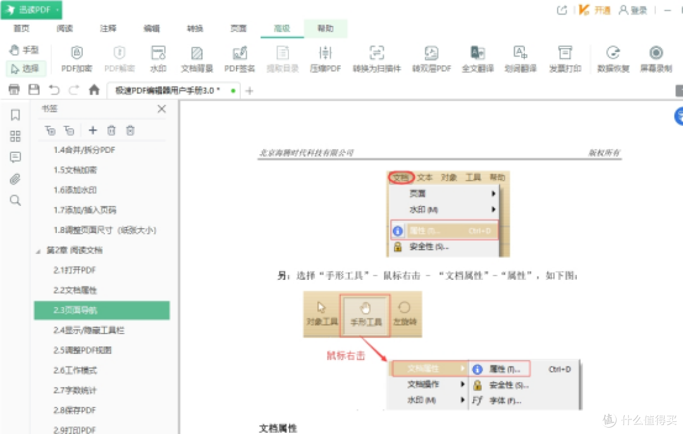
Task: Open the PDF加密 encryption tool
Action: pos(77,59)
